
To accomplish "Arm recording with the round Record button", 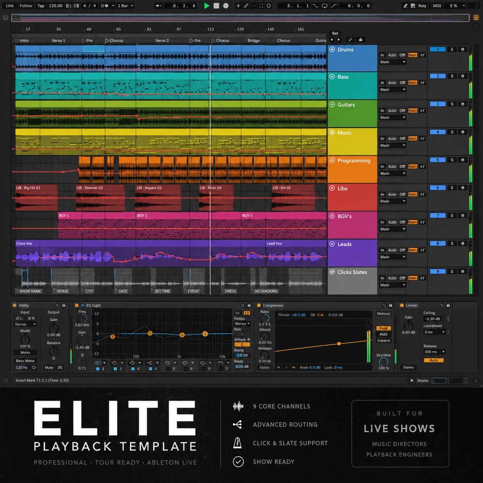I will [226, 6].
